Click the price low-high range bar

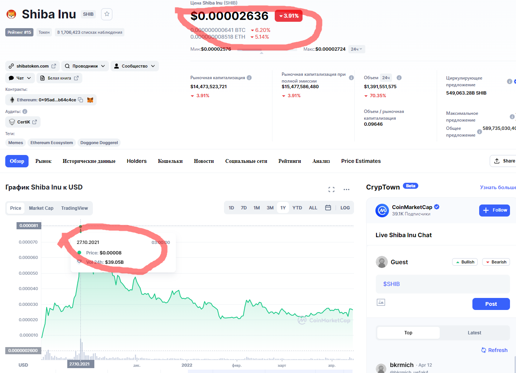(x=267, y=49)
